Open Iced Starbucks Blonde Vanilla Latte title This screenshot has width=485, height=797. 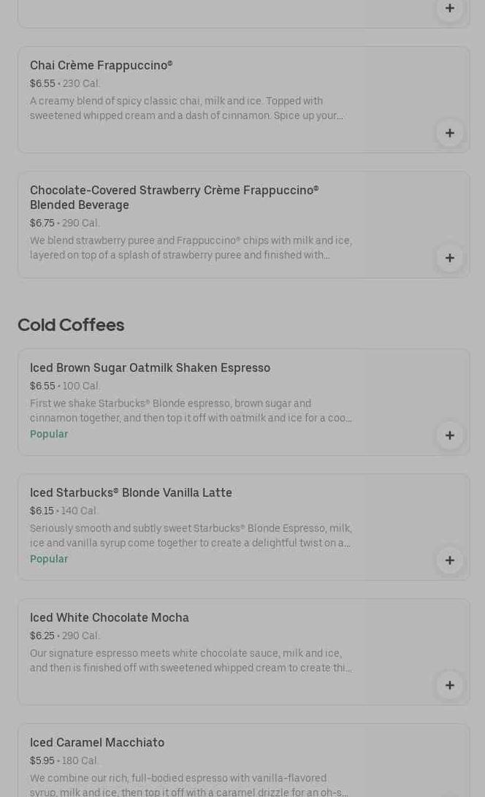pos(131,493)
